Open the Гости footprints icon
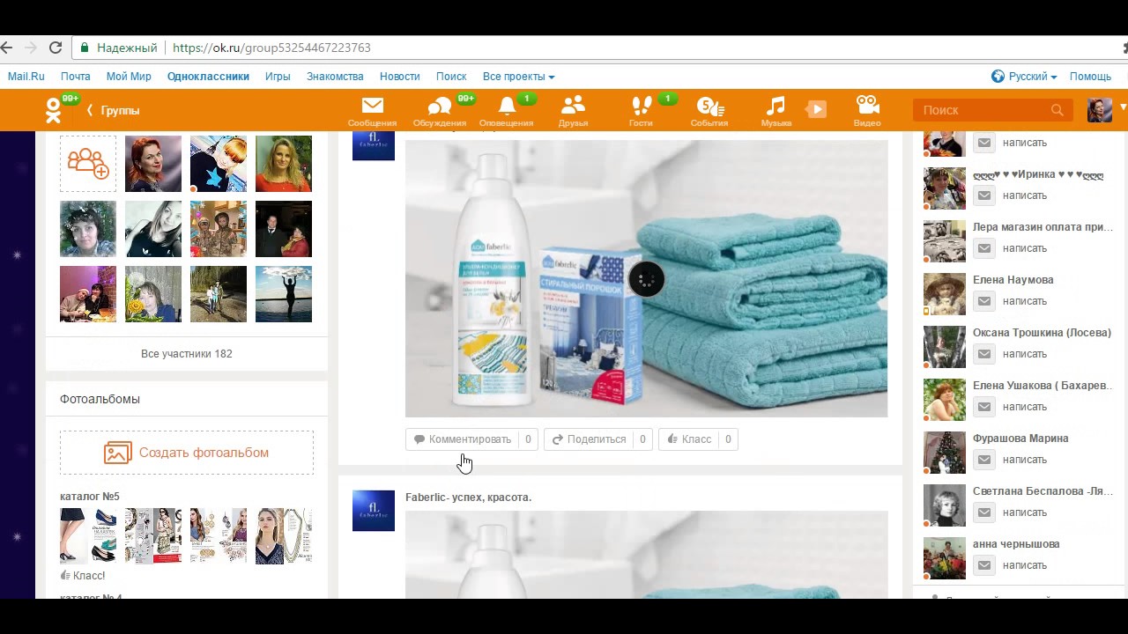Screen dimensions: 1128x634 coord(642,107)
